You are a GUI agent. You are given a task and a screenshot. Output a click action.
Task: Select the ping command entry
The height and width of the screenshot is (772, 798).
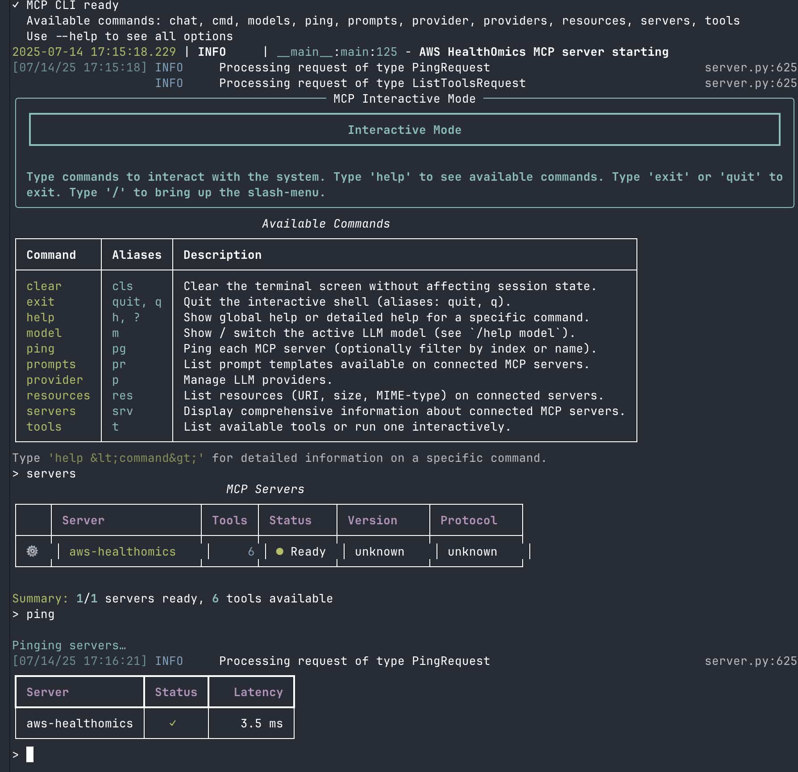coord(40,349)
